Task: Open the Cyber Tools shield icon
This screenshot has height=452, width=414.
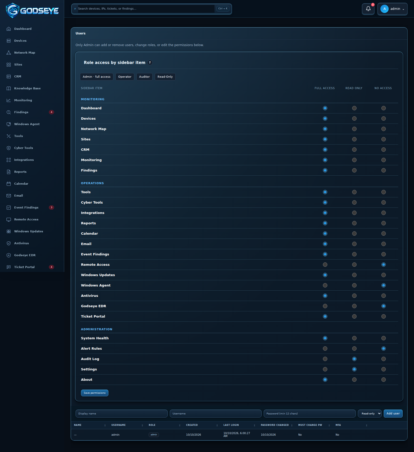Action: point(9,148)
